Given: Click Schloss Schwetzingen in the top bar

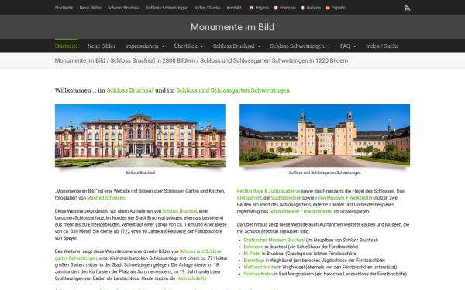Looking at the screenshot, I should click(167, 8).
